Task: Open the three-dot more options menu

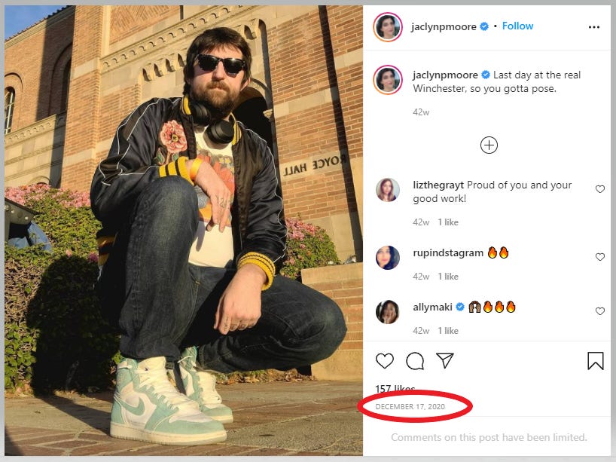Action: (x=594, y=27)
